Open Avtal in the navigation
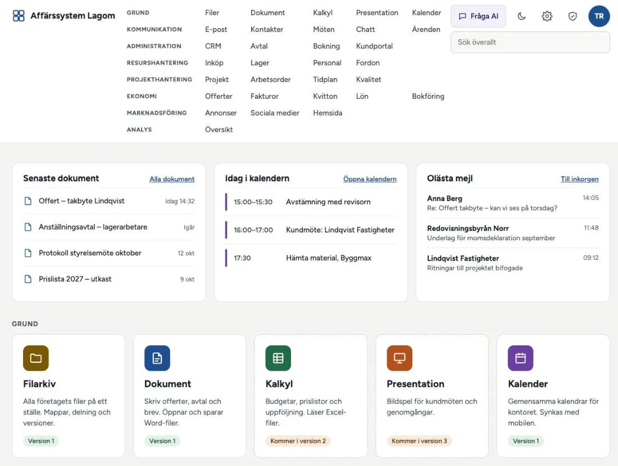The height and width of the screenshot is (466, 618). coord(259,46)
